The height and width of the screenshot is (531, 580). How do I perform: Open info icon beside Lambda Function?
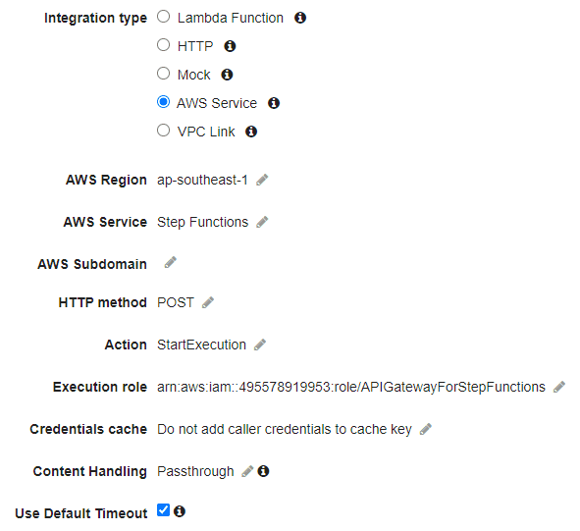point(300,18)
